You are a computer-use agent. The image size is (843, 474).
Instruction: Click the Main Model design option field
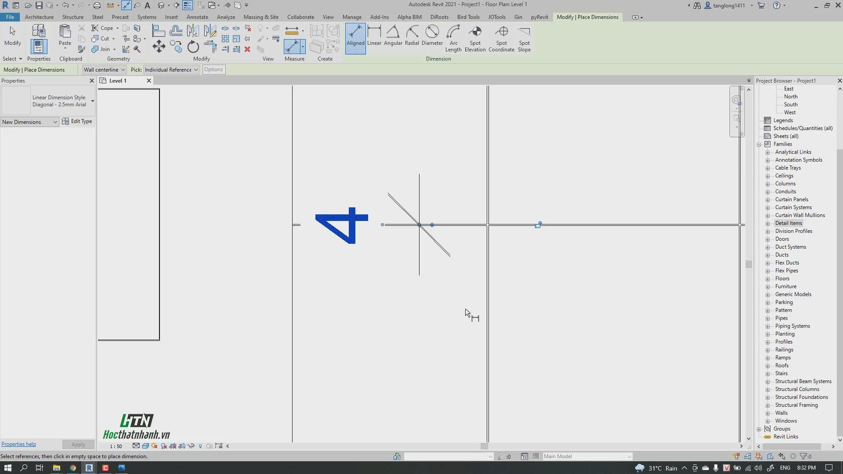click(x=586, y=456)
